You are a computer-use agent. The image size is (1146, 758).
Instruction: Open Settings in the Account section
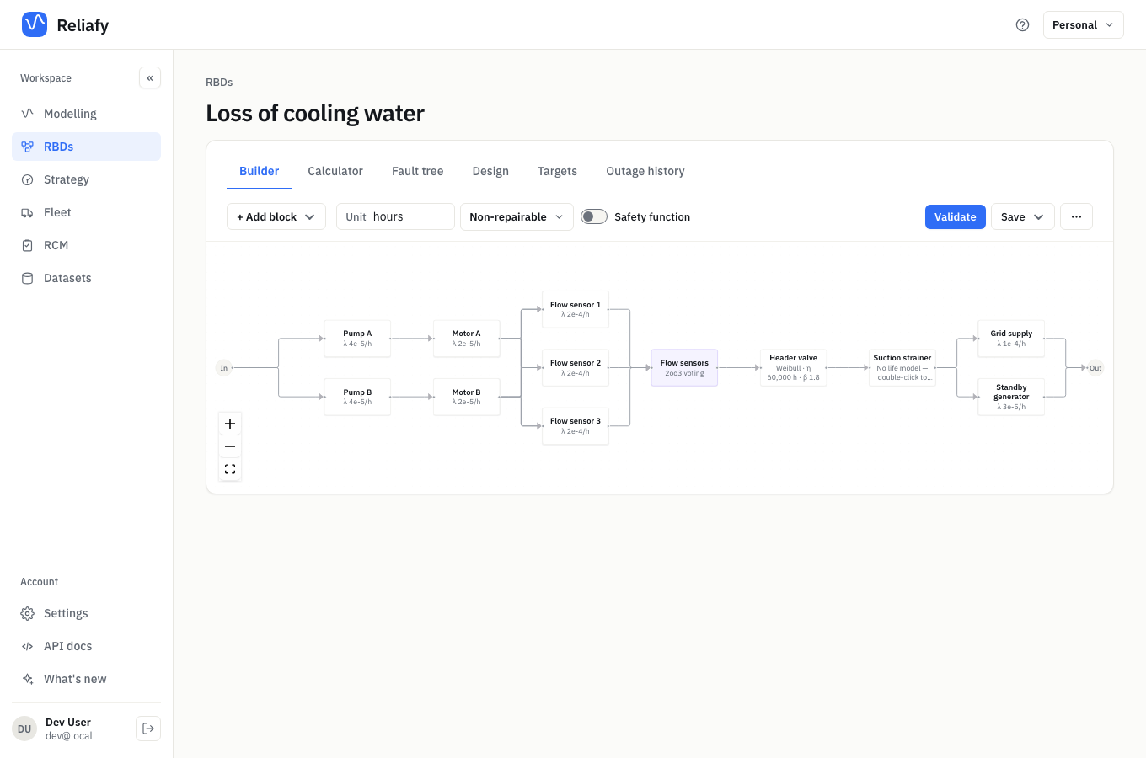pos(86,613)
